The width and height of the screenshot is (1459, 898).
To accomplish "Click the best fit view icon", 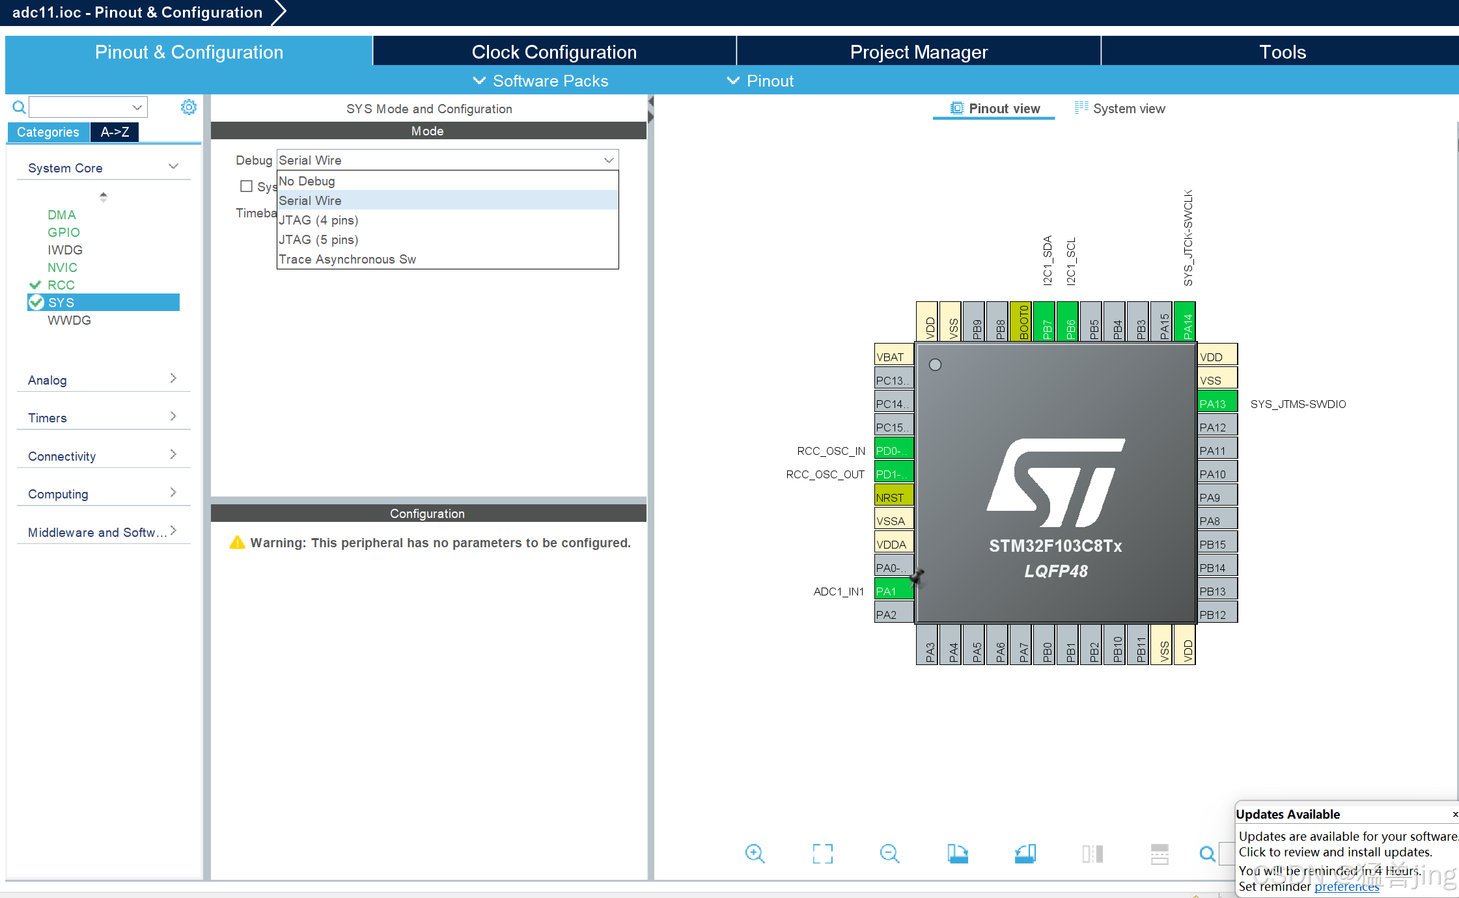I will pyautogui.click(x=822, y=853).
